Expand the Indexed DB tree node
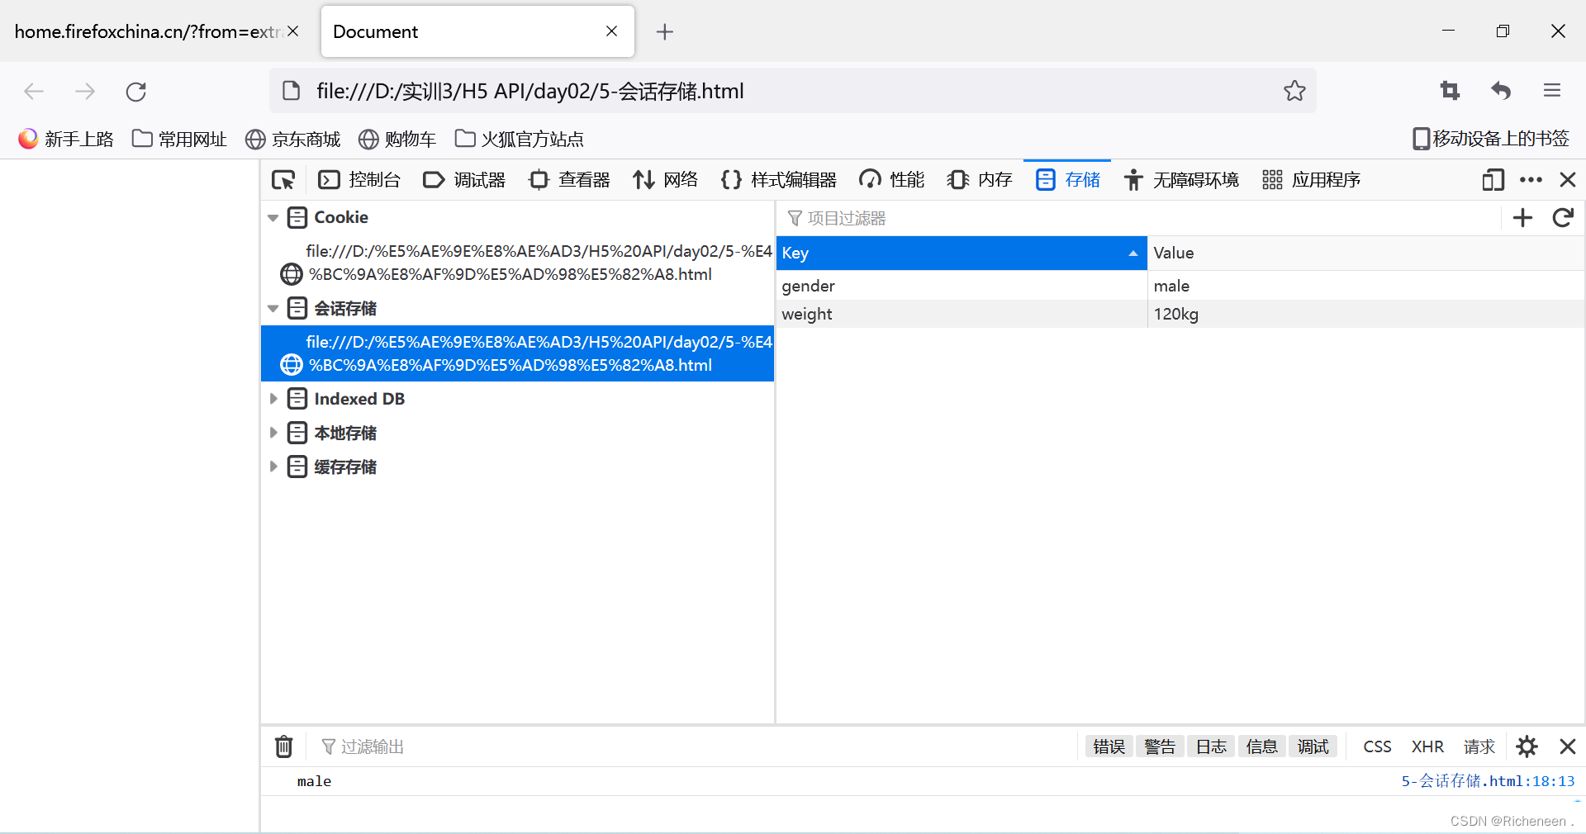Screen dimensions: 1586x834 (x=273, y=399)
